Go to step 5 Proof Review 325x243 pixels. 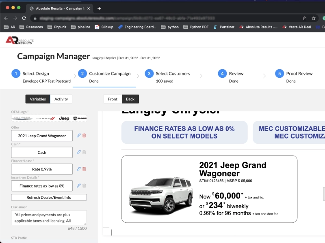(294, 77)
